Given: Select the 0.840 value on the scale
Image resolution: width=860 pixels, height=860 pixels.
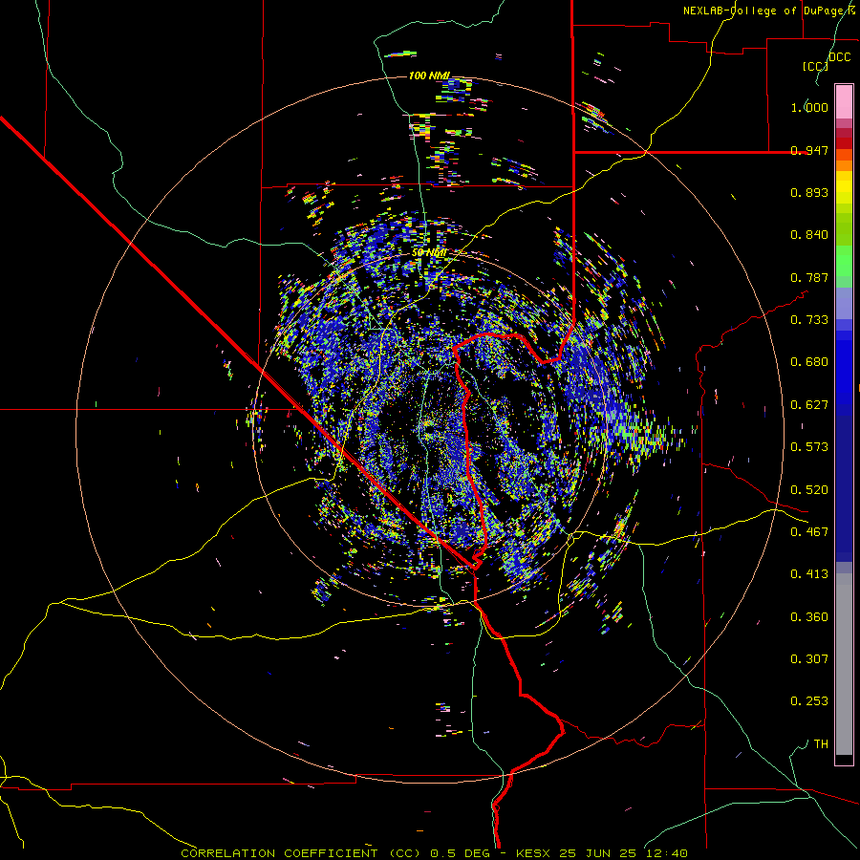Looking at the screenshot, I should [x=809, y=235].
